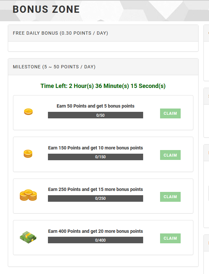Click the 0/50 progress bar
Image resolution: width=209 pixels, height=274 pixels.
[96, 115]
